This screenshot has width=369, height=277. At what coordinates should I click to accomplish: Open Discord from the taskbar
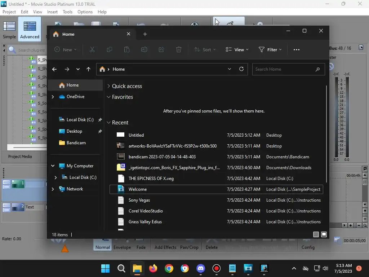(x=200, y=268)
